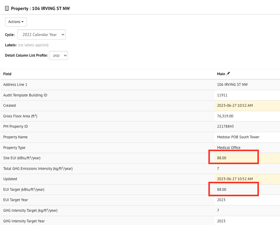Click the Labels no labels applied text
Image resolution: width=280 pixels, height=225 pixels.
[x=33, y=45]
